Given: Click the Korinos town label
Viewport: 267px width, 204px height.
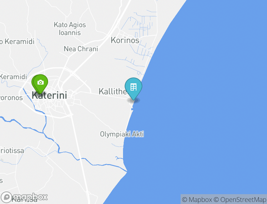Looking at the screenshot, I should (x=125, y=40).
